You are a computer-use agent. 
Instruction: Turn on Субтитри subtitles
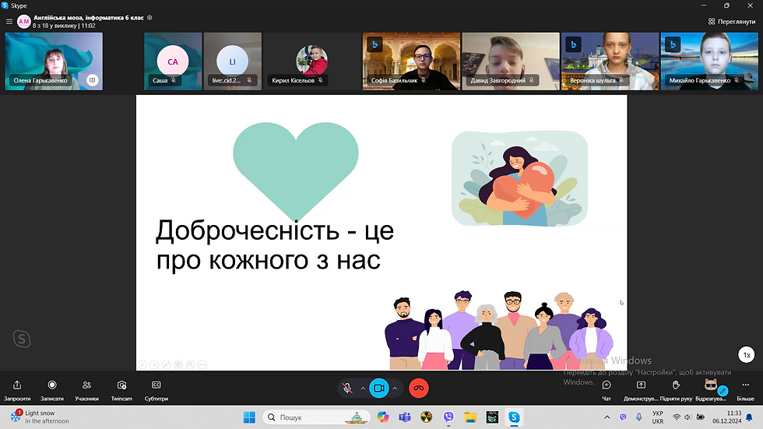tap(156, 390)
